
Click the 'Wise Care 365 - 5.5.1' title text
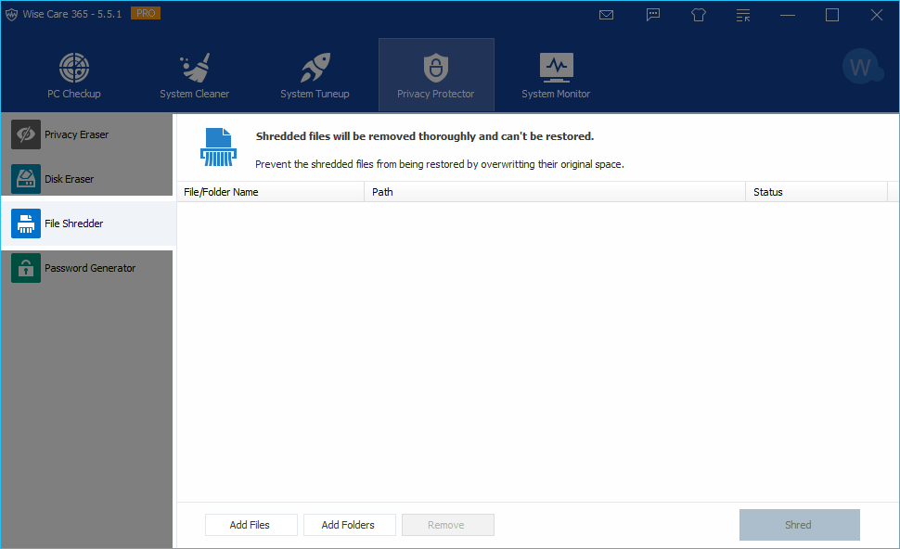click(x=71, y=14)
